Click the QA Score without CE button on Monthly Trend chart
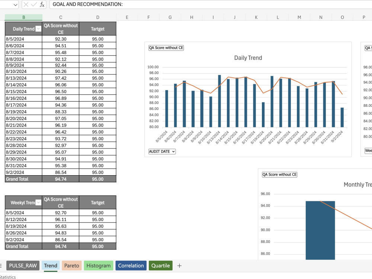Screen dimensions: 372x279 [x=279, y=174]
